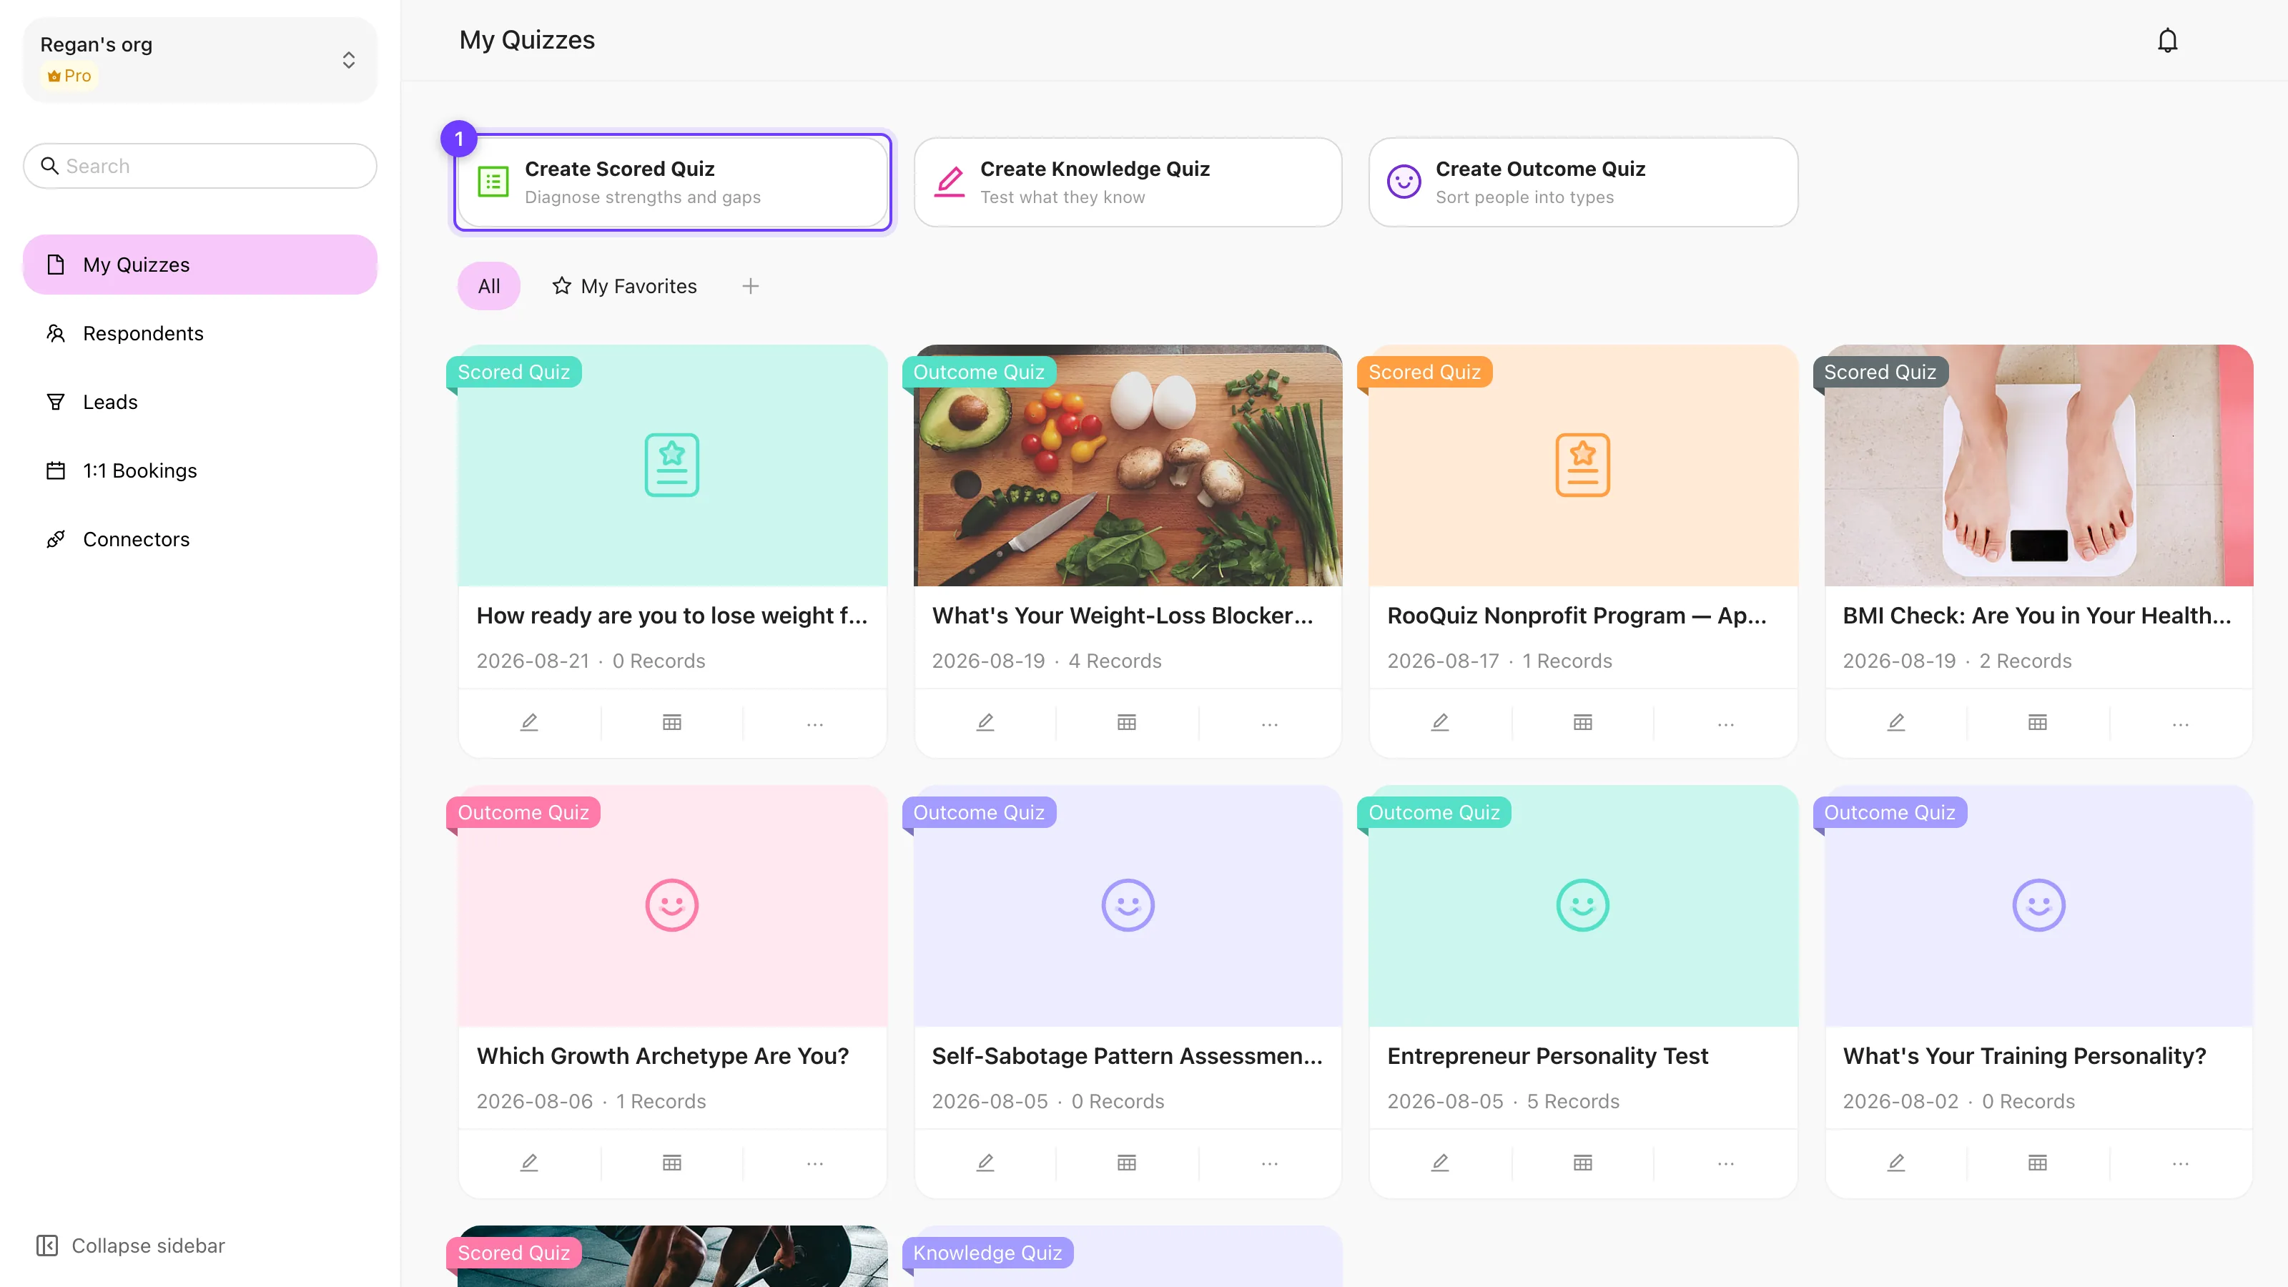Click title 'Self-Sabotage Pattern Assessmen...'
This screenshot has height=1287, width=2288.
click(x=1127, y=1056)
